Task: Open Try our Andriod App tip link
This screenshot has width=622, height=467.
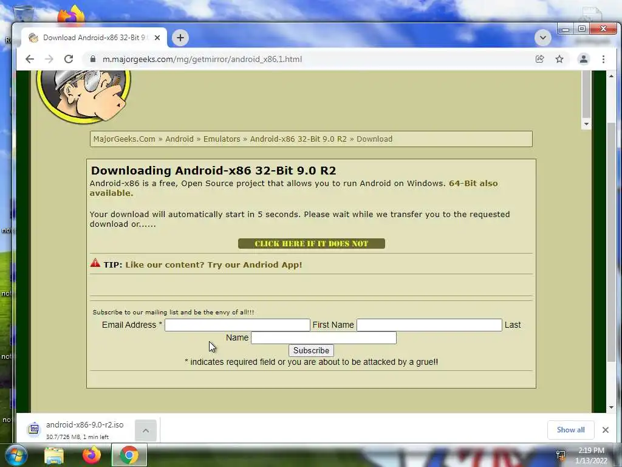Action: [x=214, y=265]
